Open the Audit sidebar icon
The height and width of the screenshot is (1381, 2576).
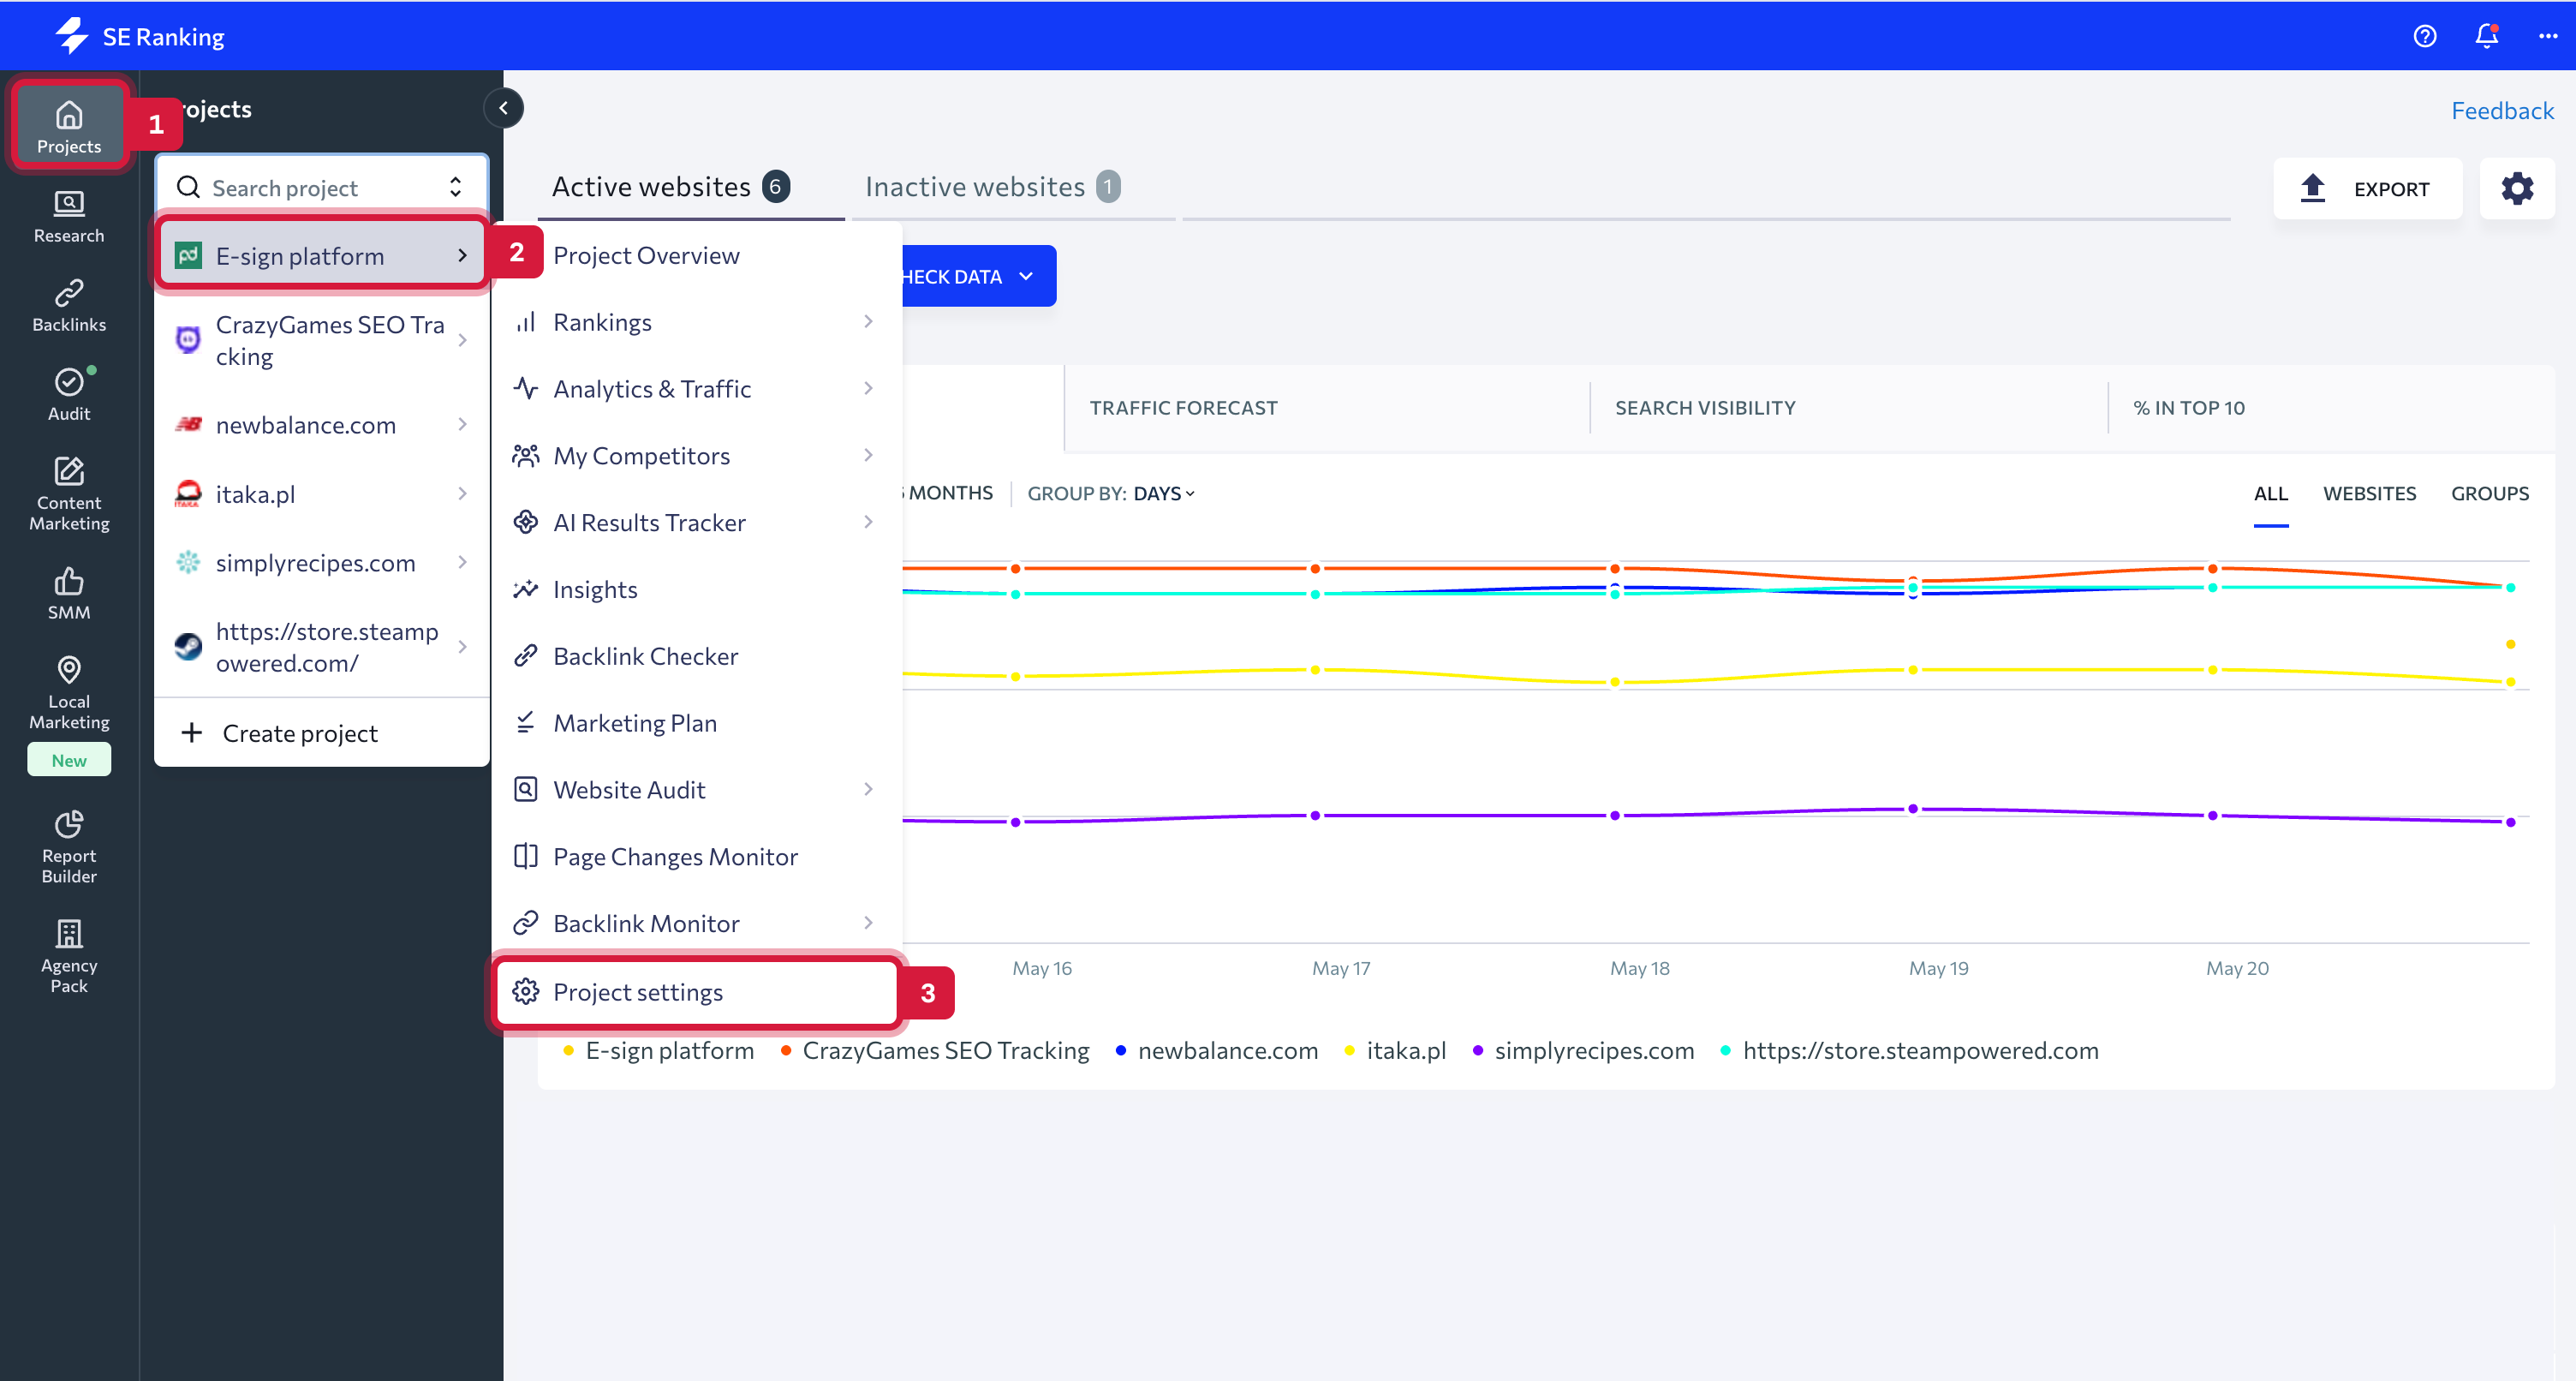[68, 395]
